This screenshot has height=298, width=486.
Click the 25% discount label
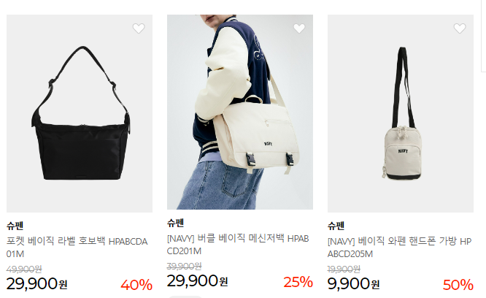click(x=298, y=282)
